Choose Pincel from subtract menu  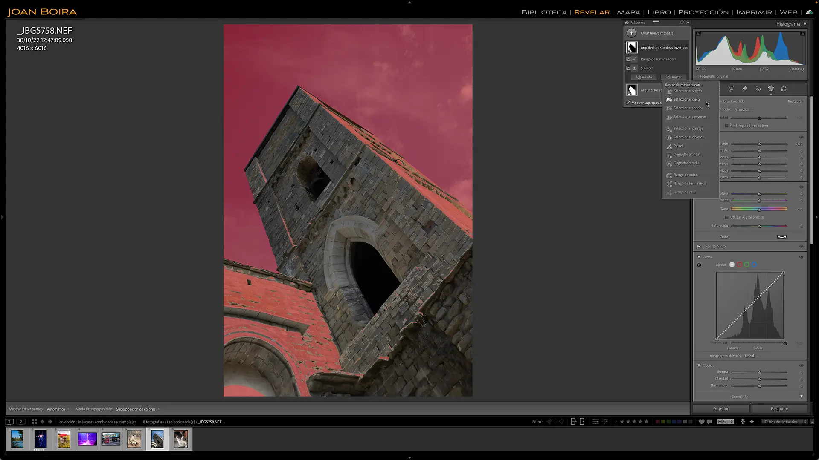(690, 146)
